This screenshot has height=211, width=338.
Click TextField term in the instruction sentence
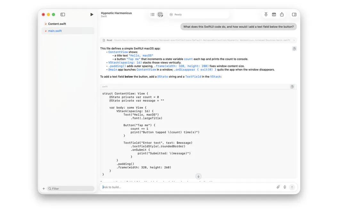193,77
